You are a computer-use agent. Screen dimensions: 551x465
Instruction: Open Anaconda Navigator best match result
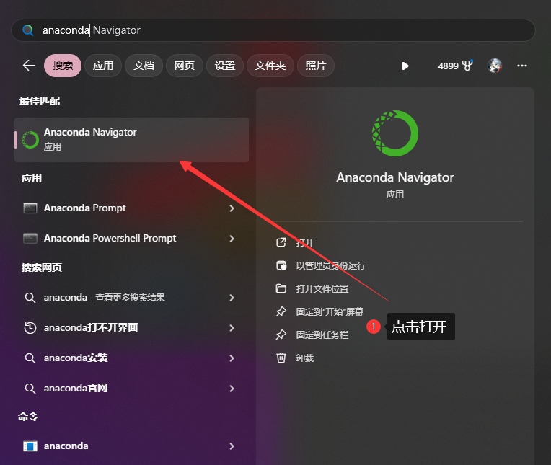tap(132, 140)
